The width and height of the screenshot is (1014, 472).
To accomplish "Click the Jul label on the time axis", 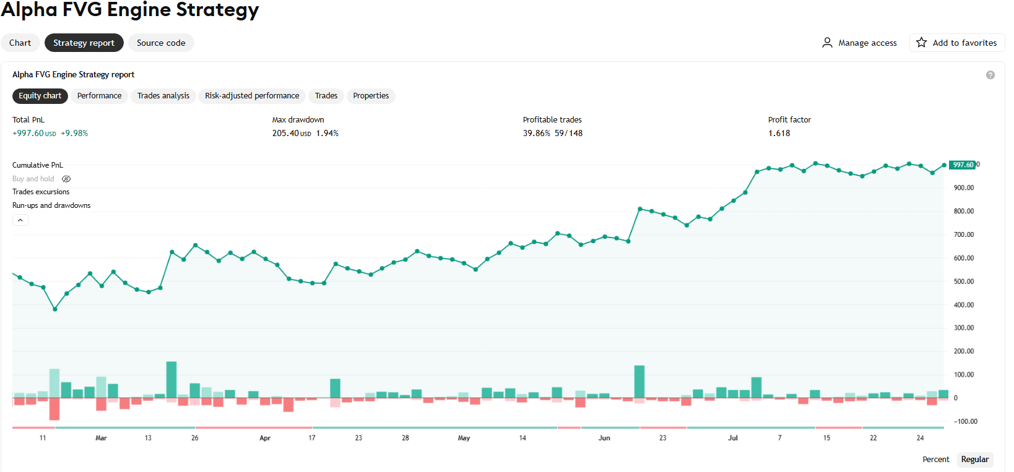I will pos(733,438).
